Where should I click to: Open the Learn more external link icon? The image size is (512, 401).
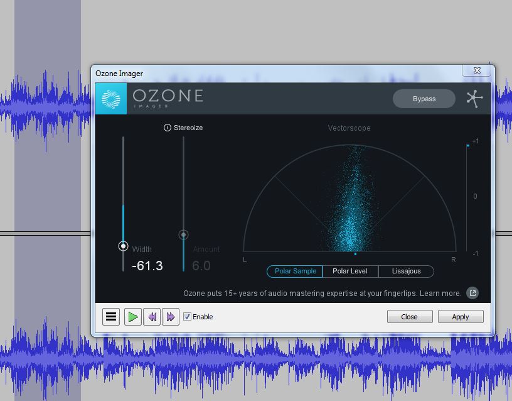coord(472,293)
